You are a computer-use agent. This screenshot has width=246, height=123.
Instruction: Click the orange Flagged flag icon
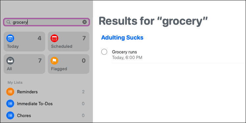coord(54,61)
